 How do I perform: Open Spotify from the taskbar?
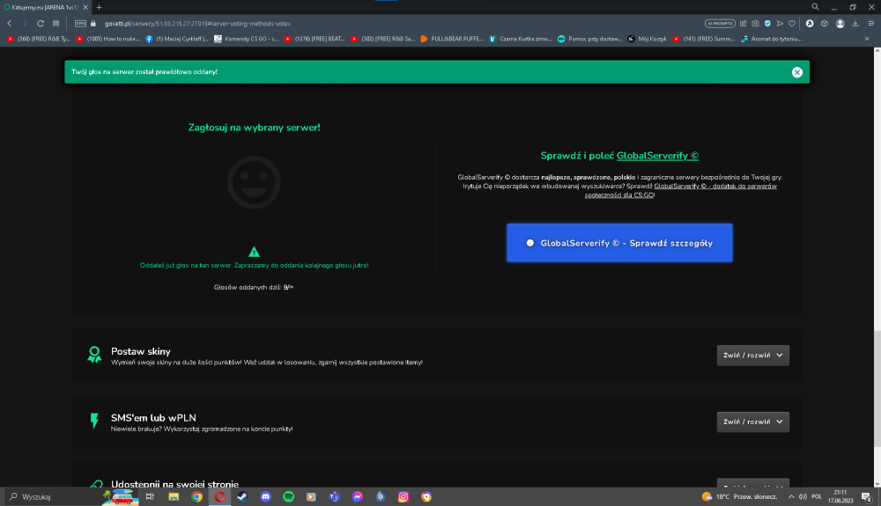(288, 496)
